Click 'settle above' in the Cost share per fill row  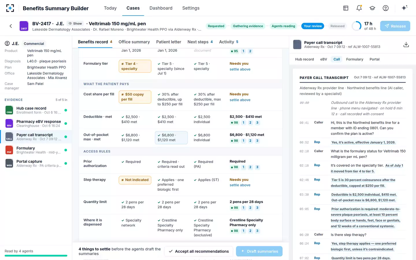coord(240,100)
